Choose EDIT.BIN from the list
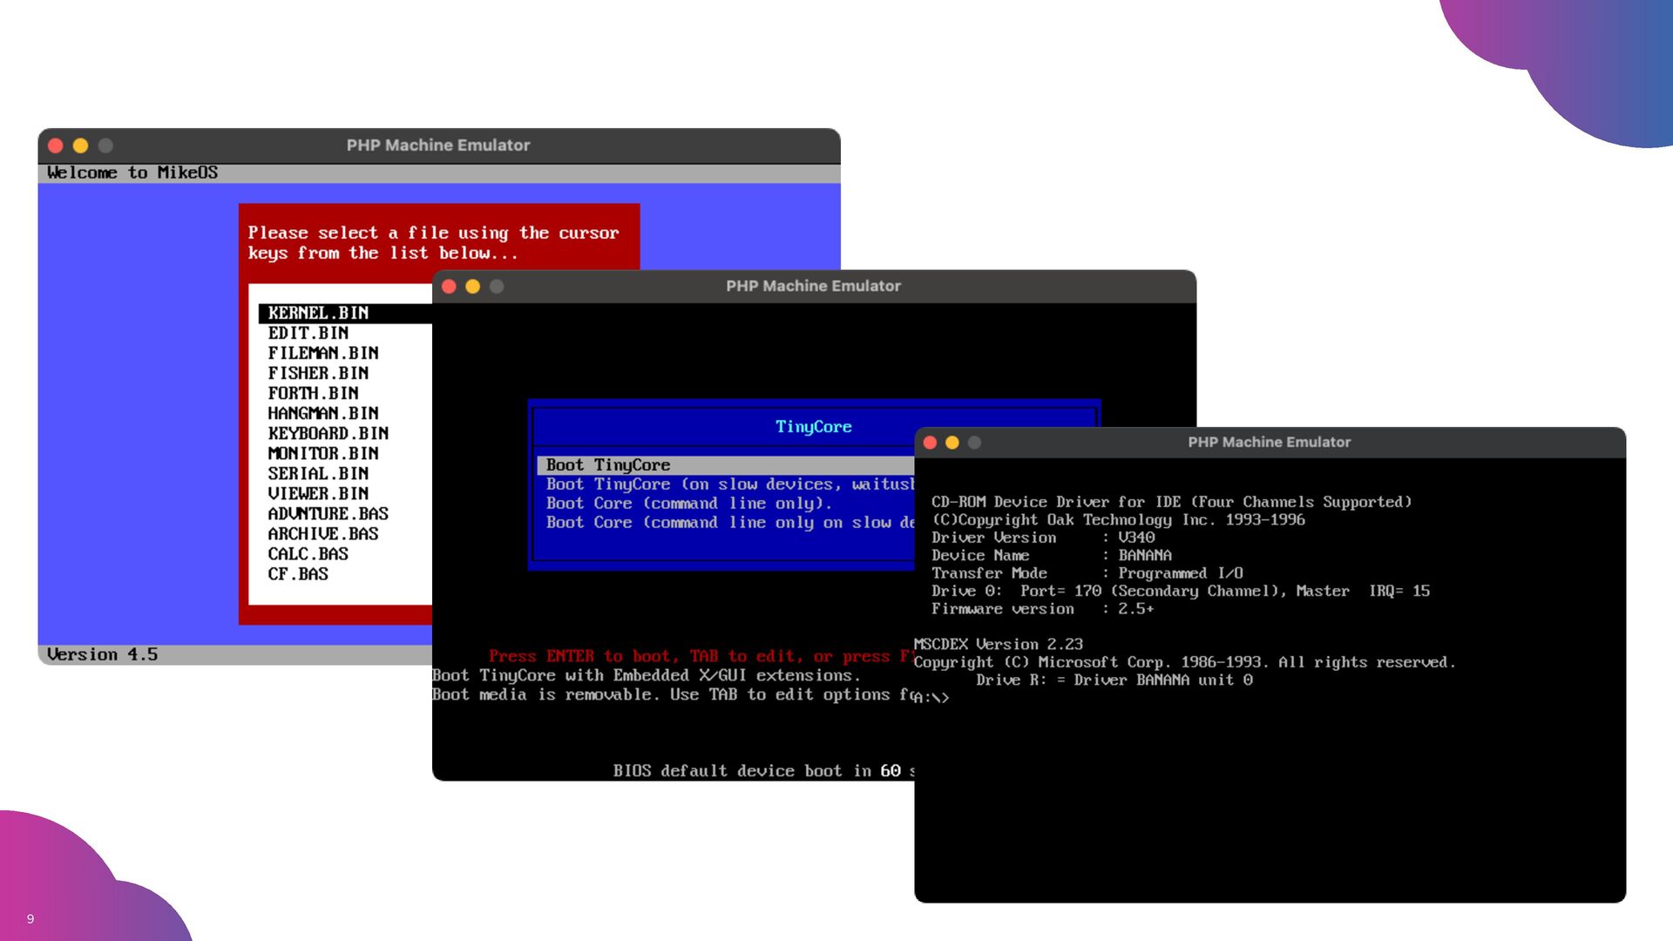The height and width of the screenshot is (941, 1673). [x=308, y=333]
